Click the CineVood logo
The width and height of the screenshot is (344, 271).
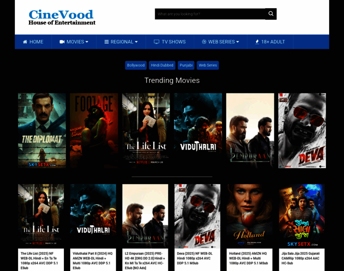coord(62,17)
